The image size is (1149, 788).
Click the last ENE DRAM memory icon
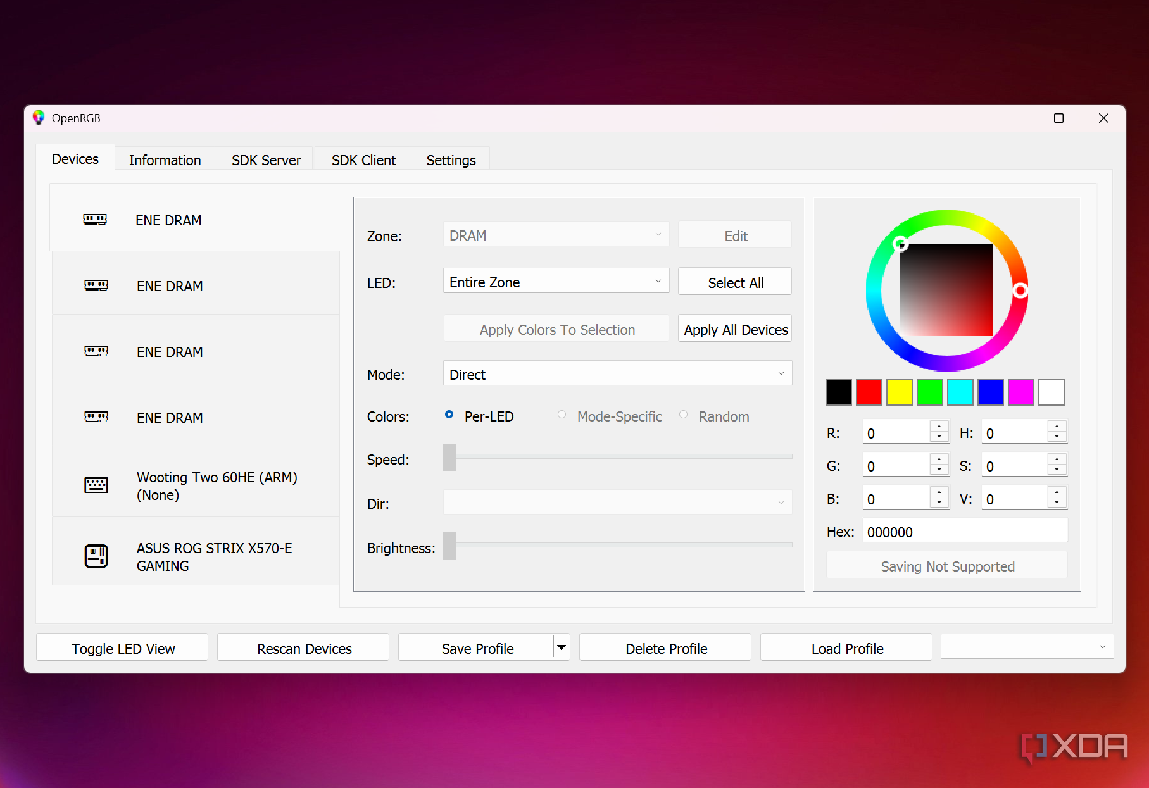(x=96, y=417)
